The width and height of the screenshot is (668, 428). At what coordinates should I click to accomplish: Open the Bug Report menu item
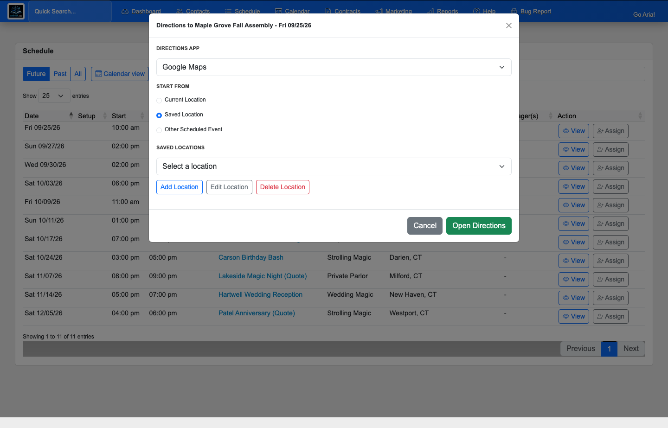point(531,11)
